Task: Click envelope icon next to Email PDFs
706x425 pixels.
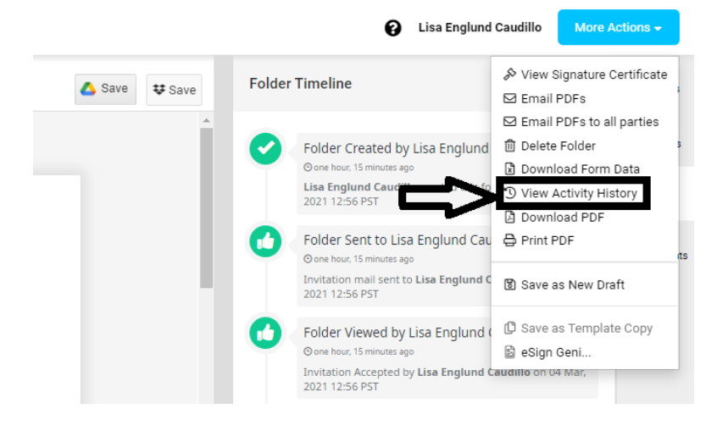Action: pyautogui.click(x=509, y=98)
